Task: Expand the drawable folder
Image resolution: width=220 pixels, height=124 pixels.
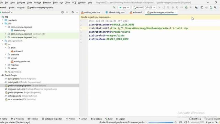Action: pyautogui.click(x=5, y=54)
